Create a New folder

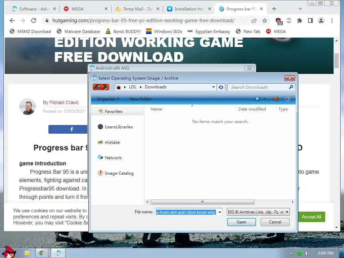(x=140, y=99)
